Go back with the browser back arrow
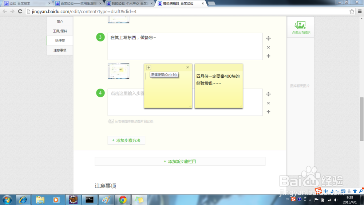This screenshot has width=364, height=205. [x=5, y=11]
